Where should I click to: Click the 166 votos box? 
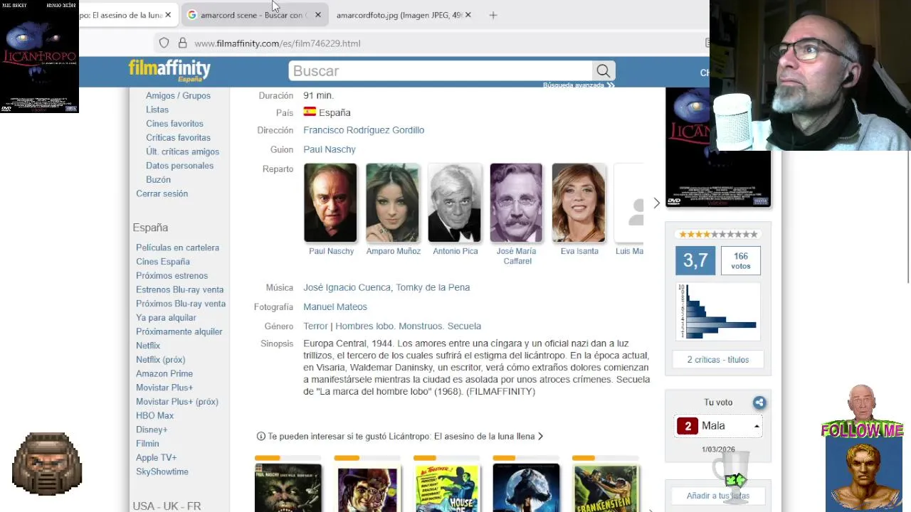(740, 261)
